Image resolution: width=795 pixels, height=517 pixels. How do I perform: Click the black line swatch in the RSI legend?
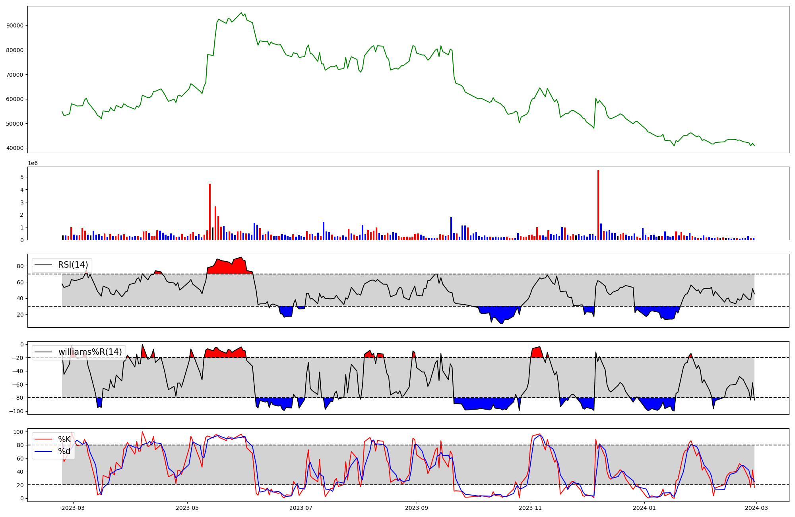[44, 265]
